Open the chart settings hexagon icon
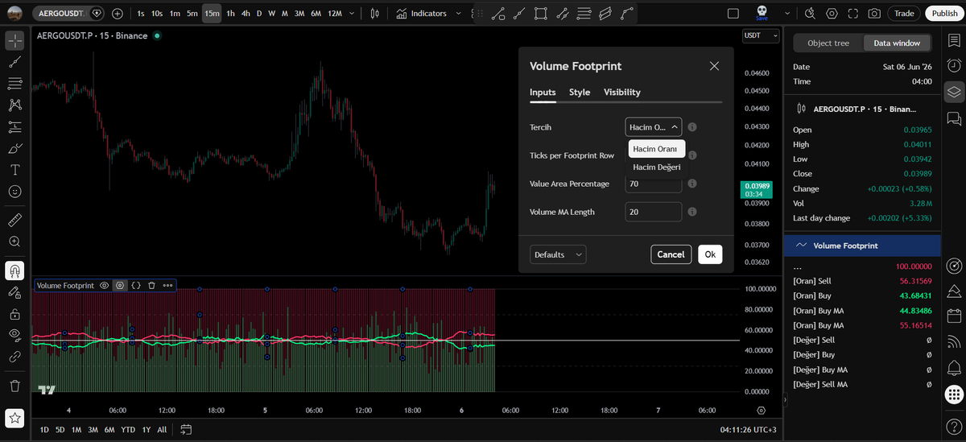 coord(832,14)
